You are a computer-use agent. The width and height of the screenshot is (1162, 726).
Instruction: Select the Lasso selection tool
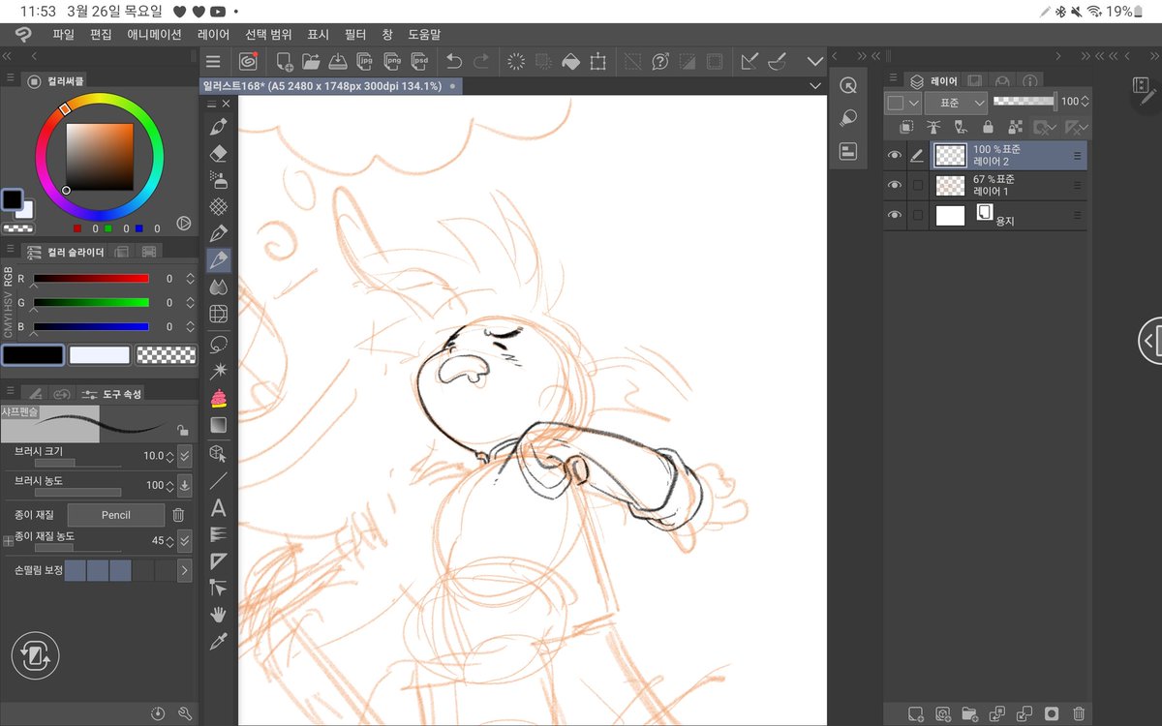coord(219,344)
